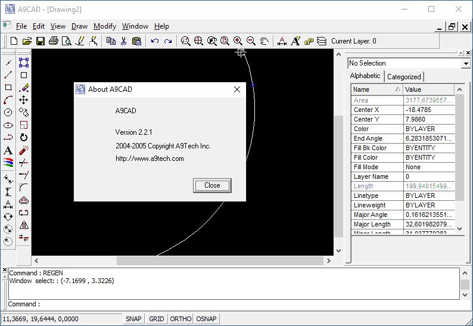Image resolution: width=473 pixels, height=326 pixels.
Task: Zoom out with the minus magnifier
Action: (251, 41)
